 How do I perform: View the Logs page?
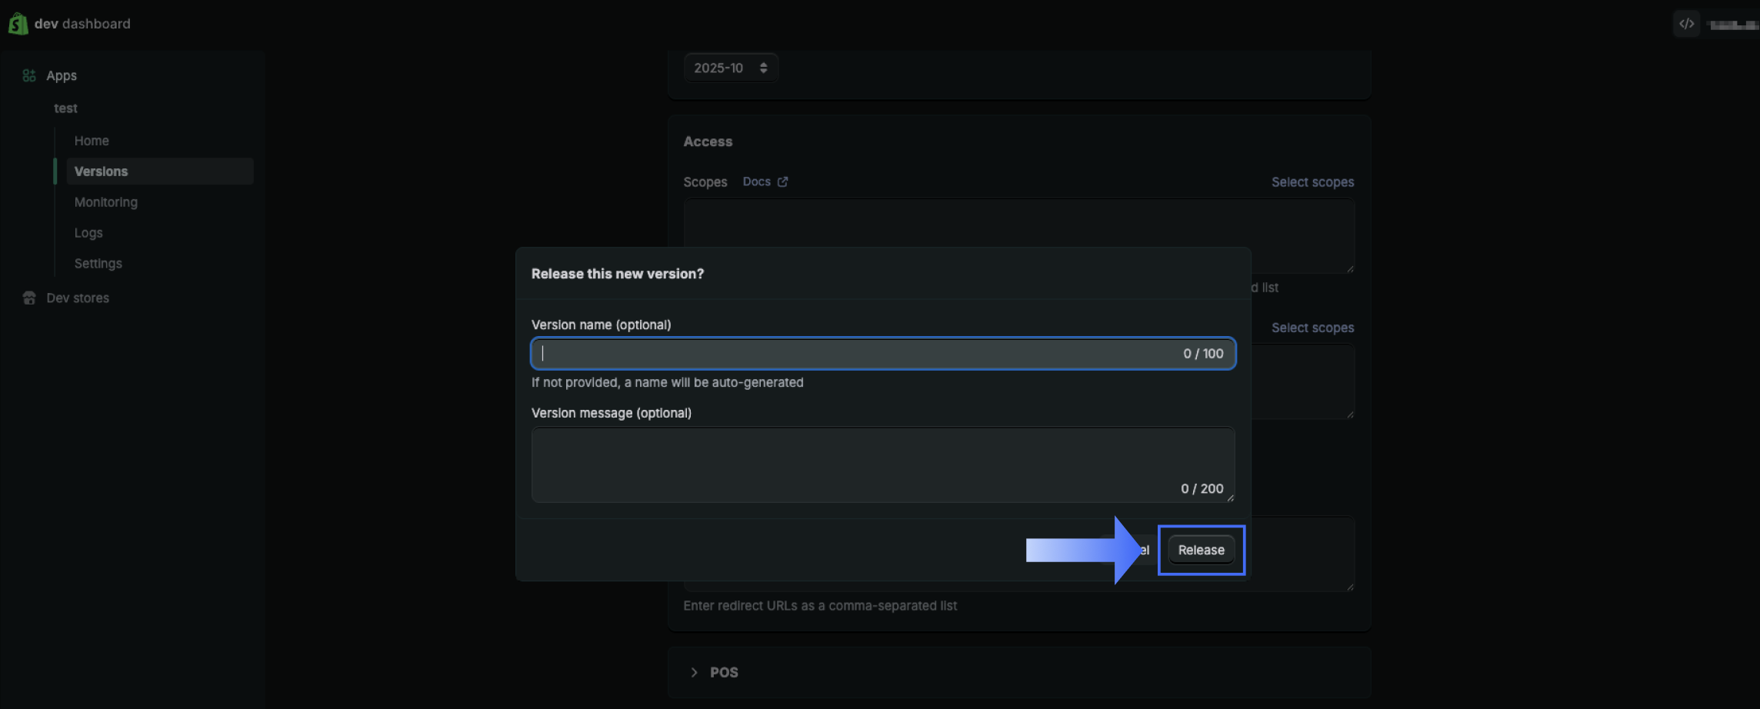(x=88, y=232)
